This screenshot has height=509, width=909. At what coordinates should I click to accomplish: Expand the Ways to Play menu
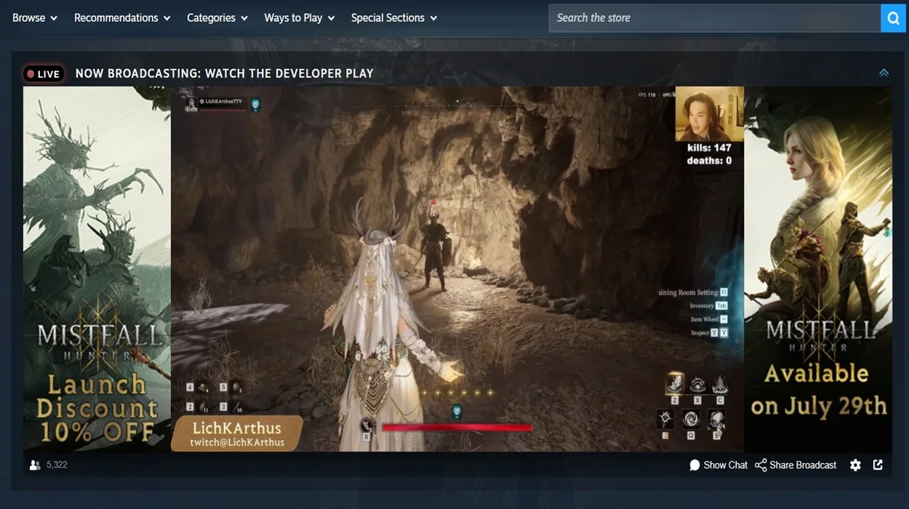click(x=300, y=17)
